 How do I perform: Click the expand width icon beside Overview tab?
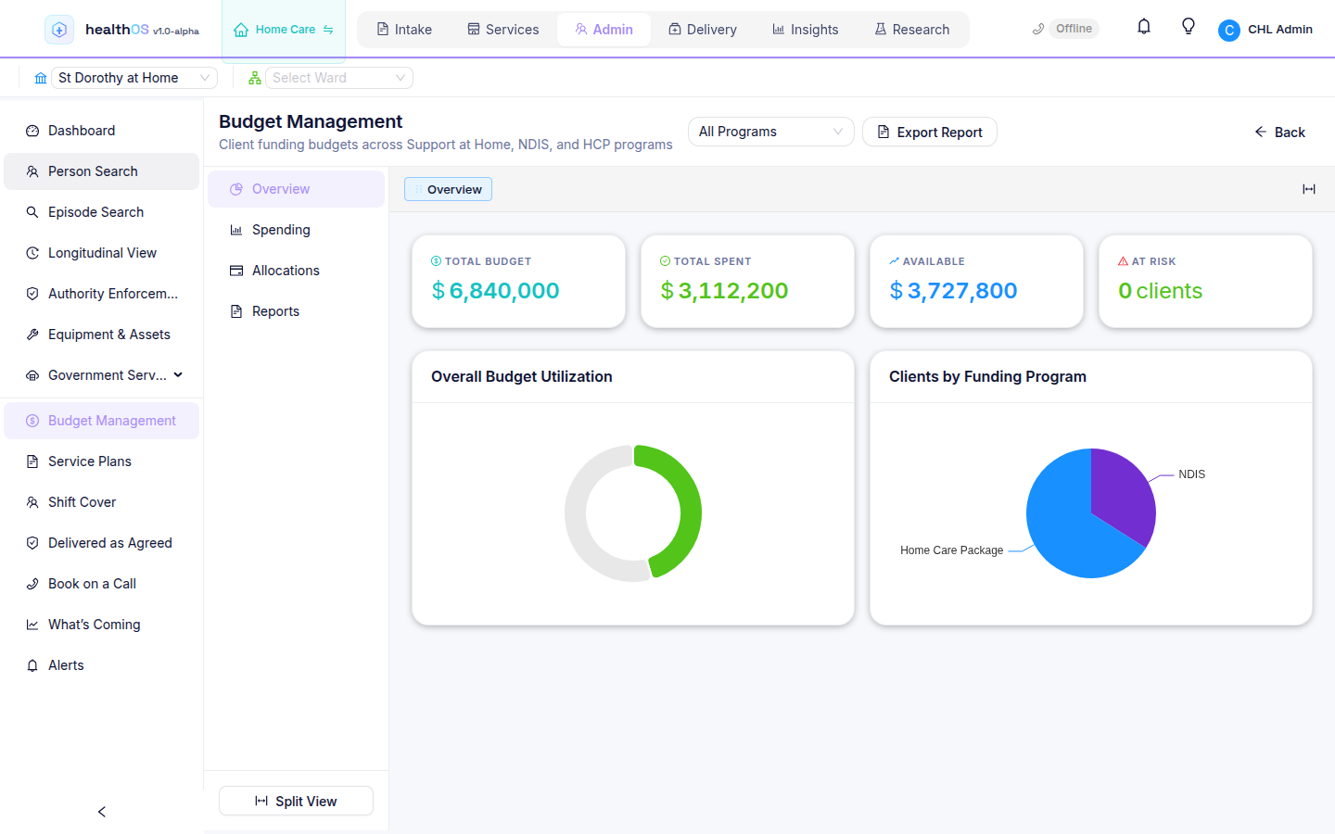click(1309, 189)
